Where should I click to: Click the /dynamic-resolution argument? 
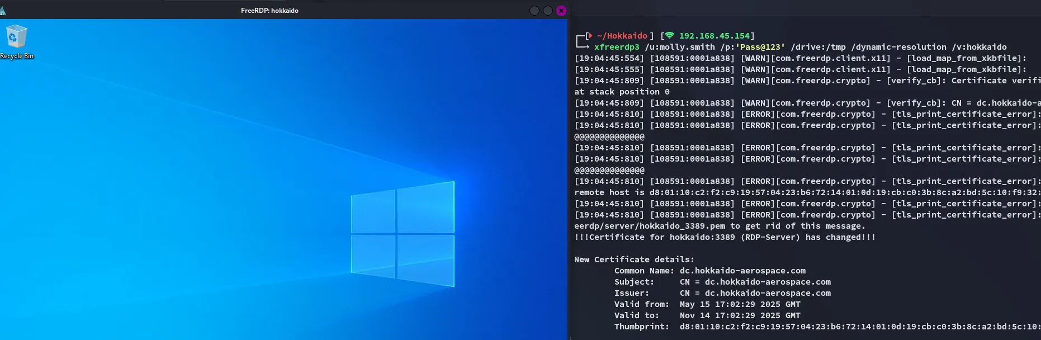pos(898,47)
